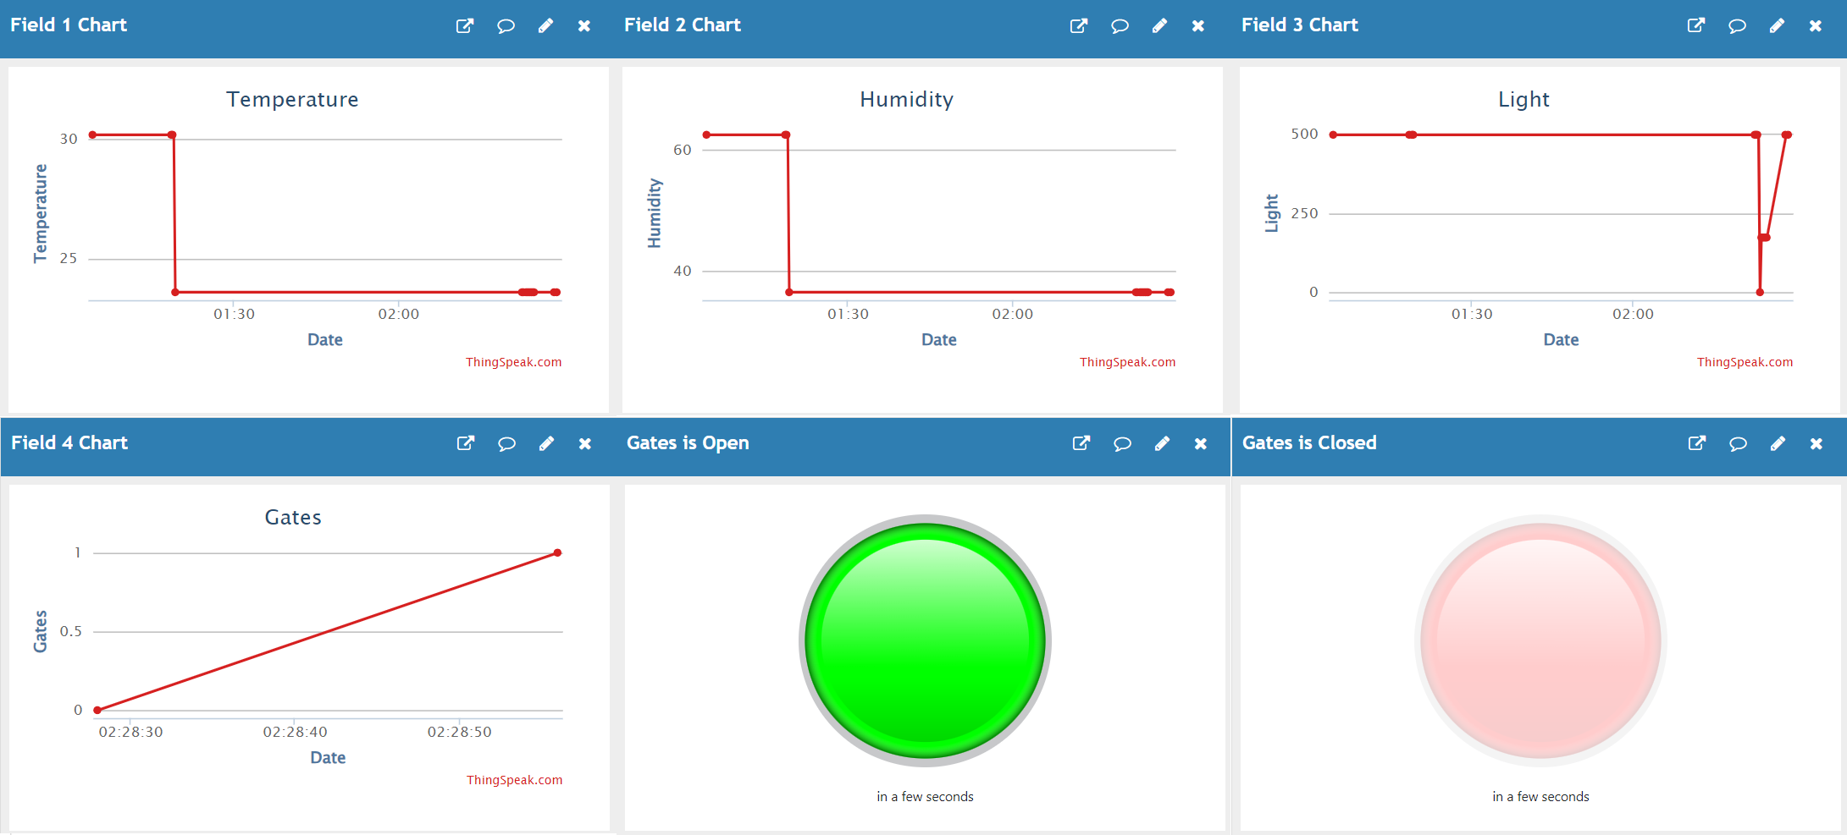Follow ThingSpeak.com link under Gates chart
Image resolution: width=1847 pixels, height=835 pixels.
(x=514, y=780)
